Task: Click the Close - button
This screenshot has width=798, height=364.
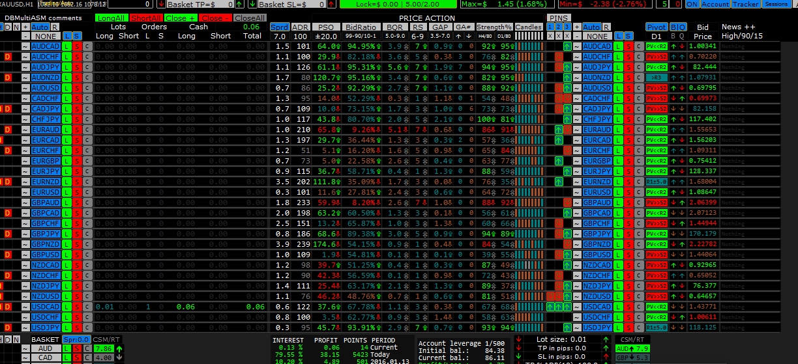Action: [215, 18]
